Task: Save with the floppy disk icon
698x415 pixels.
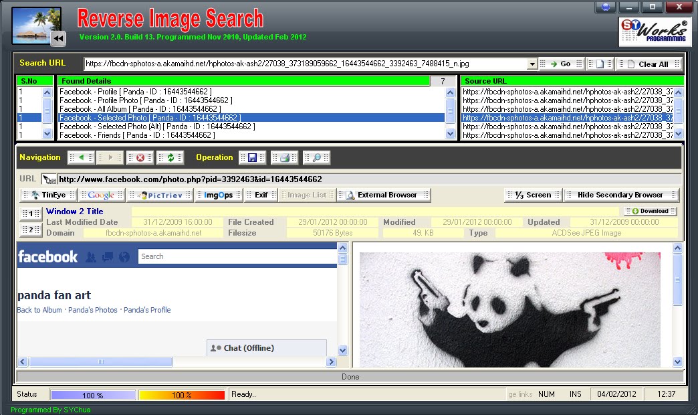Action: point(253,157)
